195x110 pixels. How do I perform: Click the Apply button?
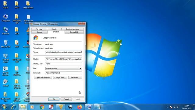click(78, 99)
